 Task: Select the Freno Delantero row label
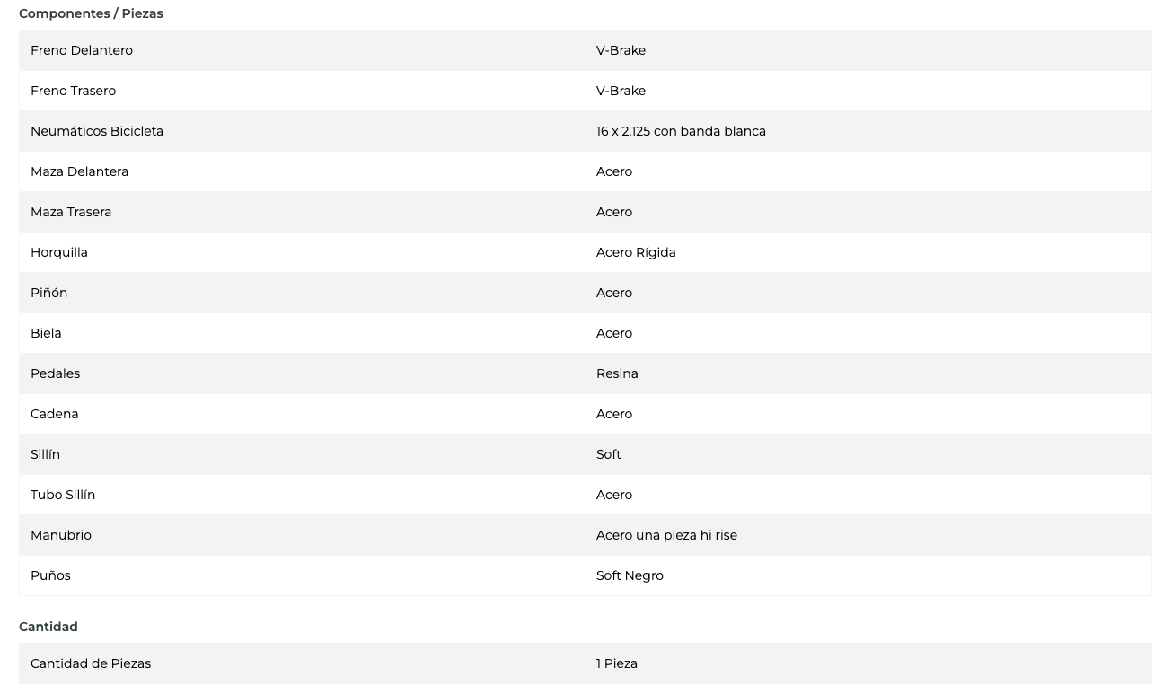click(x=82, y=50)
